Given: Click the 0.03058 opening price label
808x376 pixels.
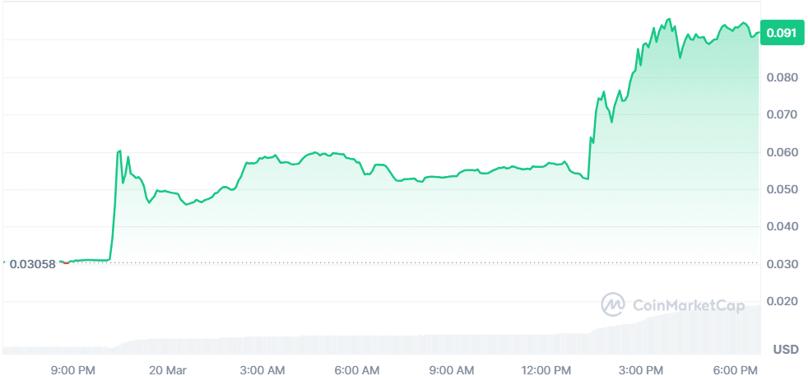Looking at the screenshot, I should 32,264.
